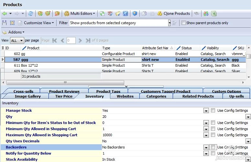Click the Clone Products button label

177,14
